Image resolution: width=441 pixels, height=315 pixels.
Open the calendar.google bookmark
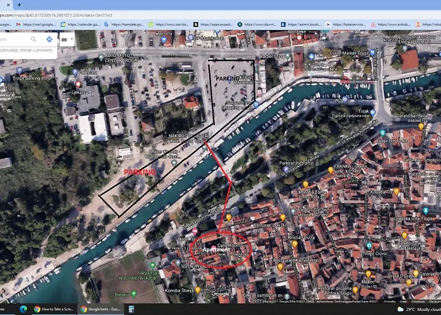coord(81,24)
